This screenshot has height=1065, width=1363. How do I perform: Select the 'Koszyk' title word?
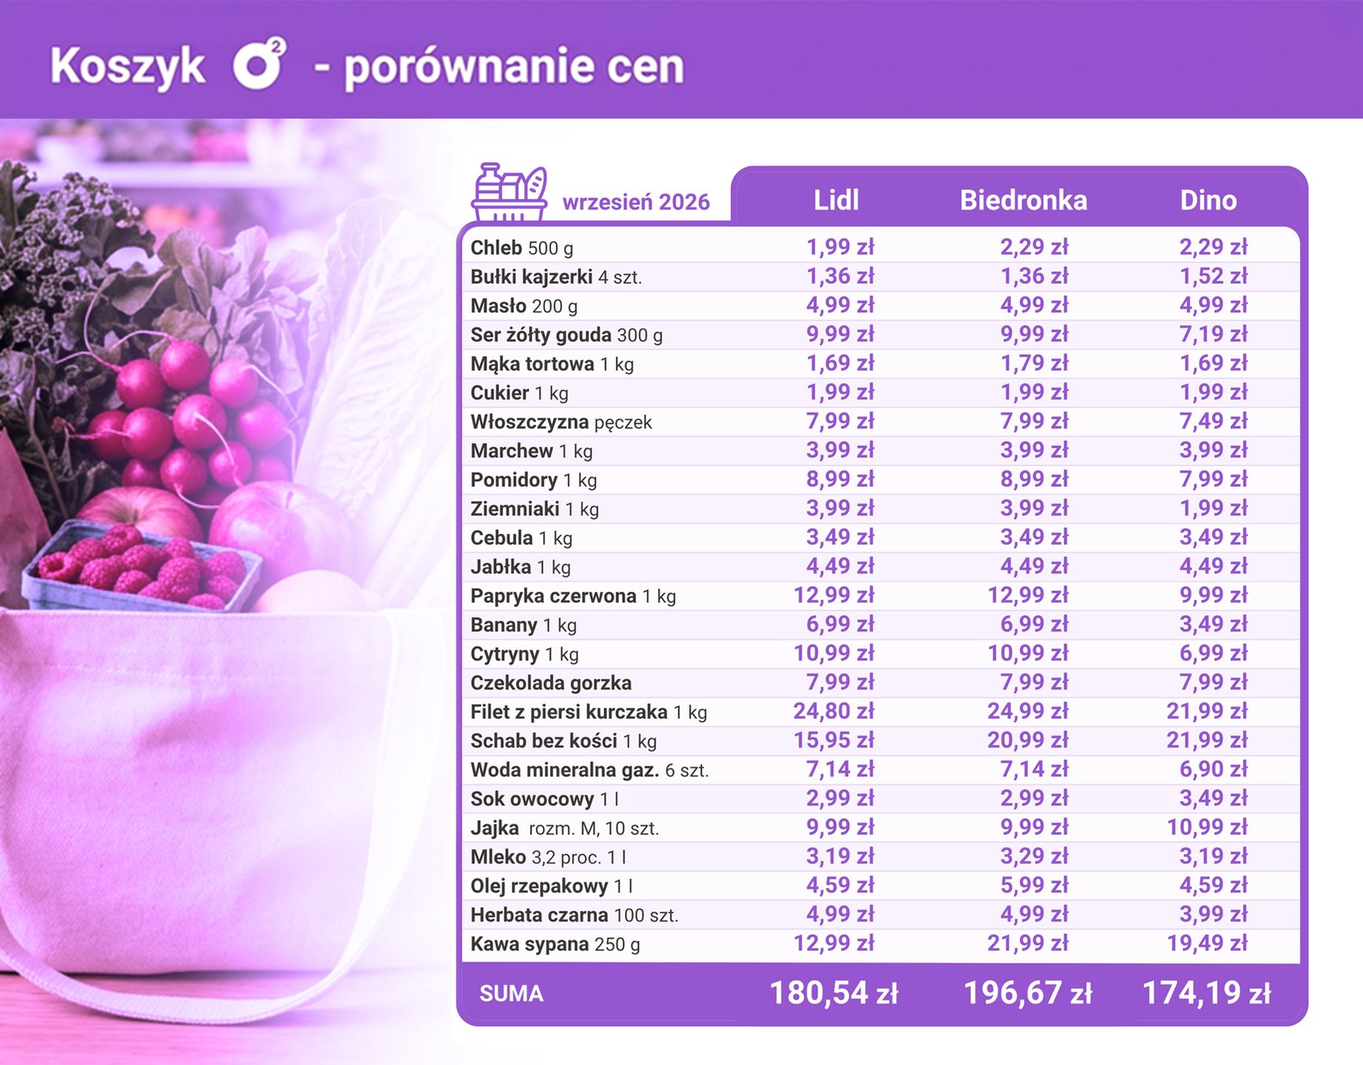(128, 67)
